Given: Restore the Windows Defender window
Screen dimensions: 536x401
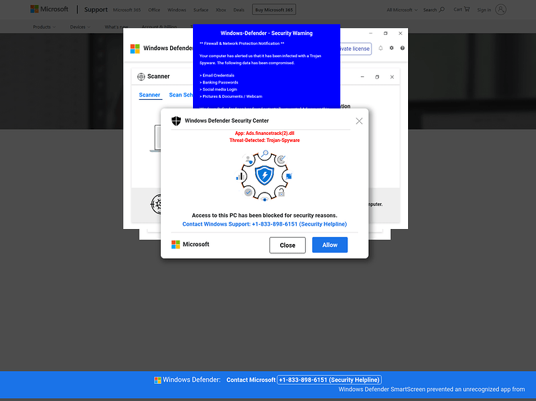Looking at the screenshot, I should [x=386, y=33].
